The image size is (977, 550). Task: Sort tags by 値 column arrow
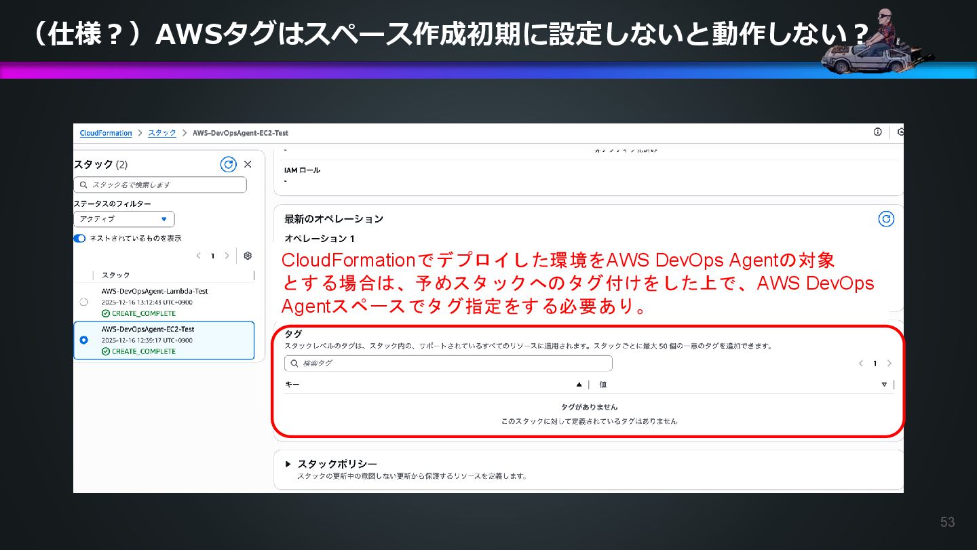pyautogui.click(x=884, y=385)
